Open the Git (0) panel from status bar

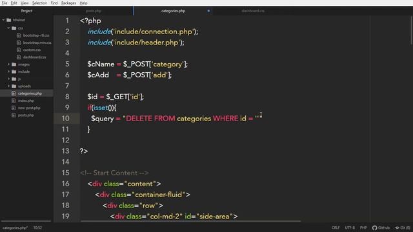(x=403, y=227)
